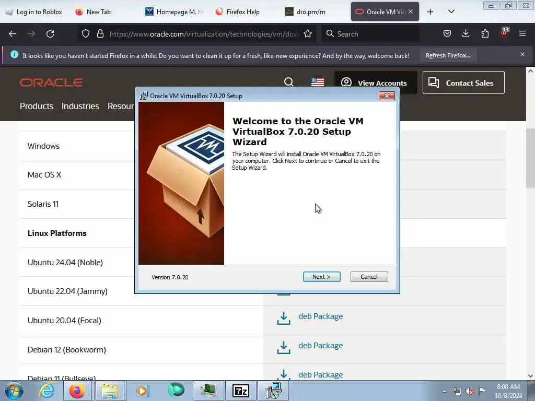The height and width of the screenshot is (401, 535).
Task: Switch to the Firefox Help tab
Action: pyautogui.click(x=244, y=11)
